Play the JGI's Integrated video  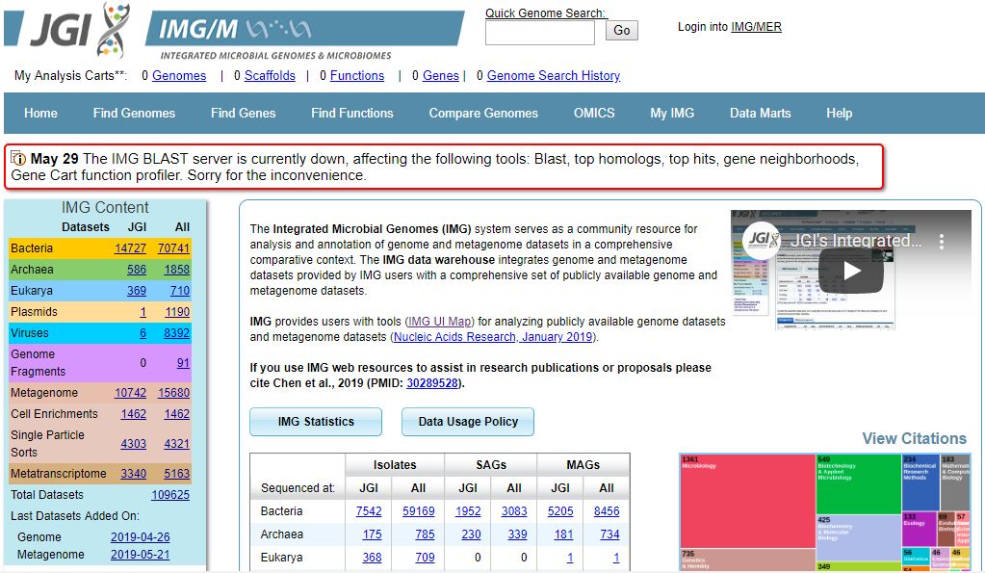click(x=851, y=271)
